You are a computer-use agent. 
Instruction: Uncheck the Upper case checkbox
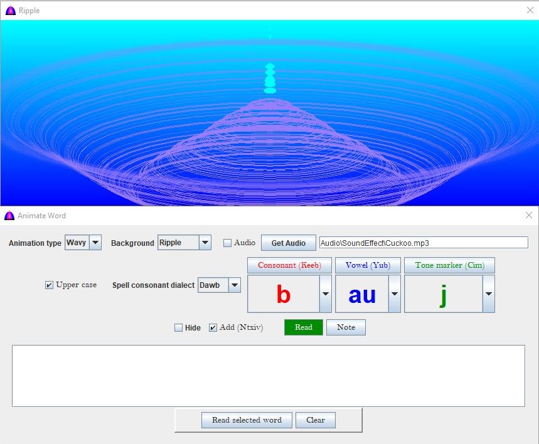[50, 285]
